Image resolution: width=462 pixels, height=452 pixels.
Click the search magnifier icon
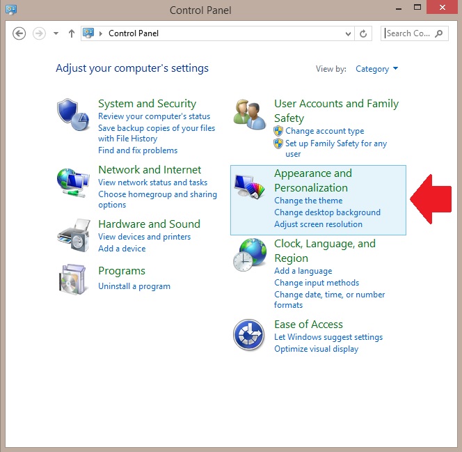click(x=439, y=33)
